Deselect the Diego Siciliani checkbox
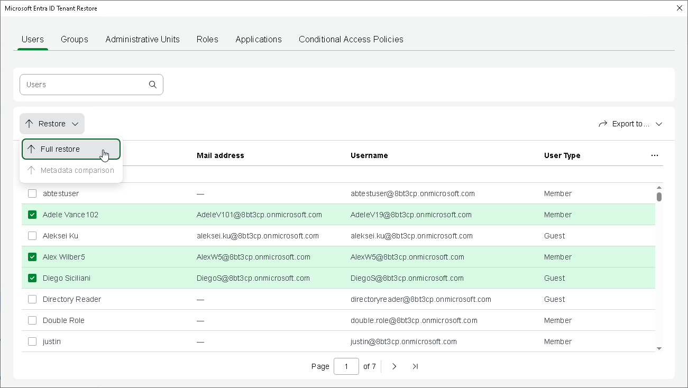This screenshot has width=688, height=388. (32, 278)
